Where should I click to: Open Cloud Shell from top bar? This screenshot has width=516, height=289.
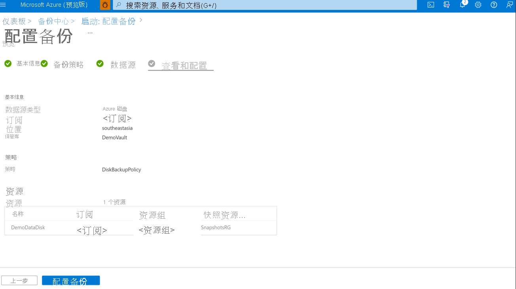click(x=431, y=5)
